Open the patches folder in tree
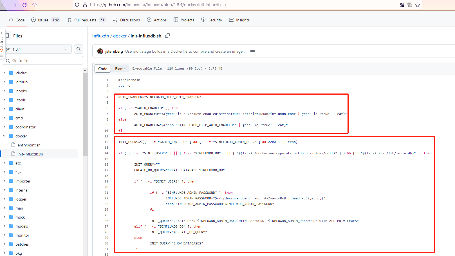Viewport: 455px width, 256px height. 22,244
